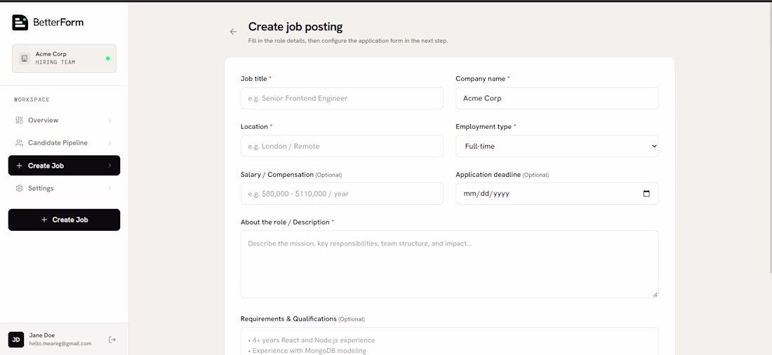Click the description textarea resize handle

point(655,295)
